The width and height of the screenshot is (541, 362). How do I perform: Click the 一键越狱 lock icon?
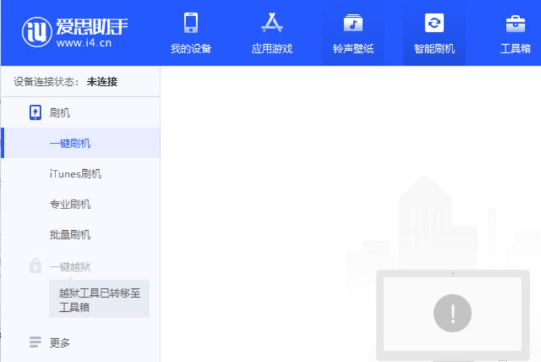click(x=35, y=266)
